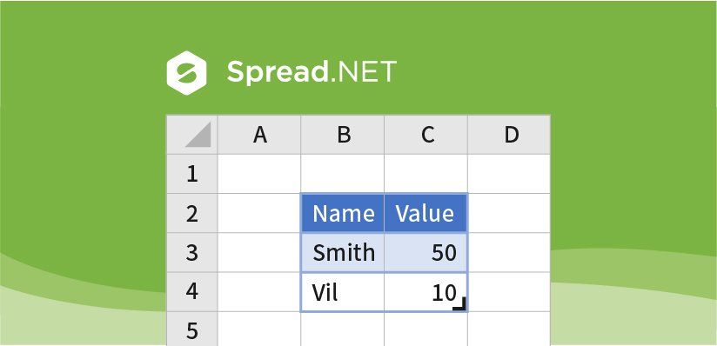Select row 5 header
Screen dimensions: 717x346
coord(192,329)
